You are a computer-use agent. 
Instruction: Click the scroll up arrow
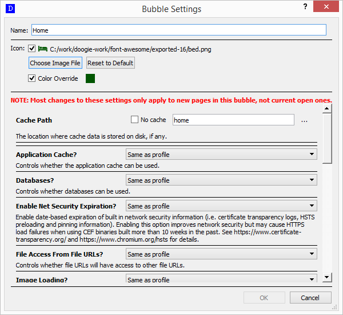coord(327,108)
